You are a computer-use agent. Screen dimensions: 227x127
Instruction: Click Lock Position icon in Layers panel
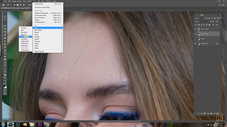click(204, 25)
